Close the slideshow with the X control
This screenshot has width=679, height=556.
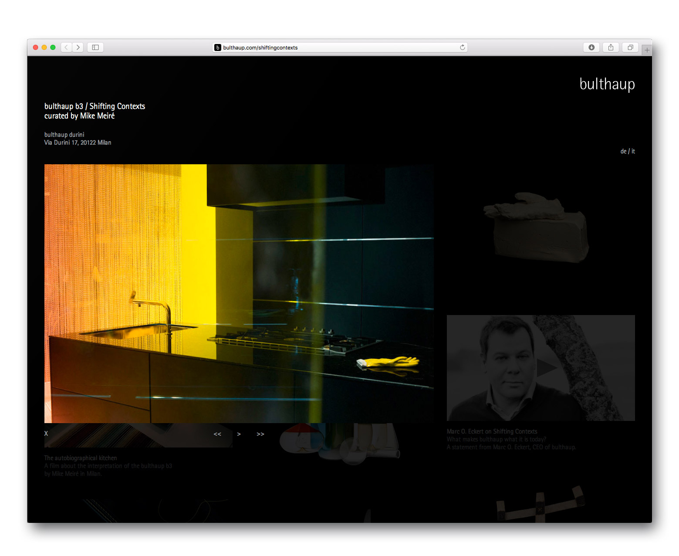tap(46, 434)
